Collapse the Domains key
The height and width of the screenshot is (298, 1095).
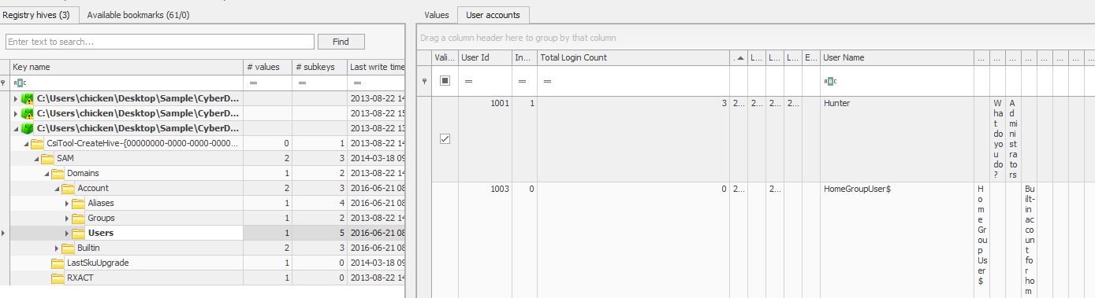point(46,173)
